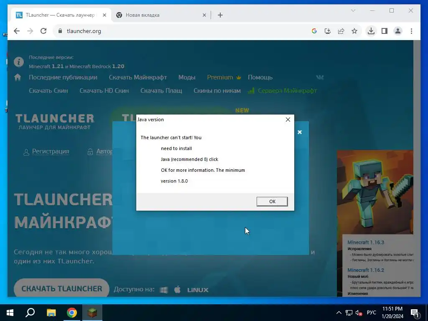Open Minecraft 1.16.2 news link
Screen dimensions: 428x321
[x=365, y=270]
